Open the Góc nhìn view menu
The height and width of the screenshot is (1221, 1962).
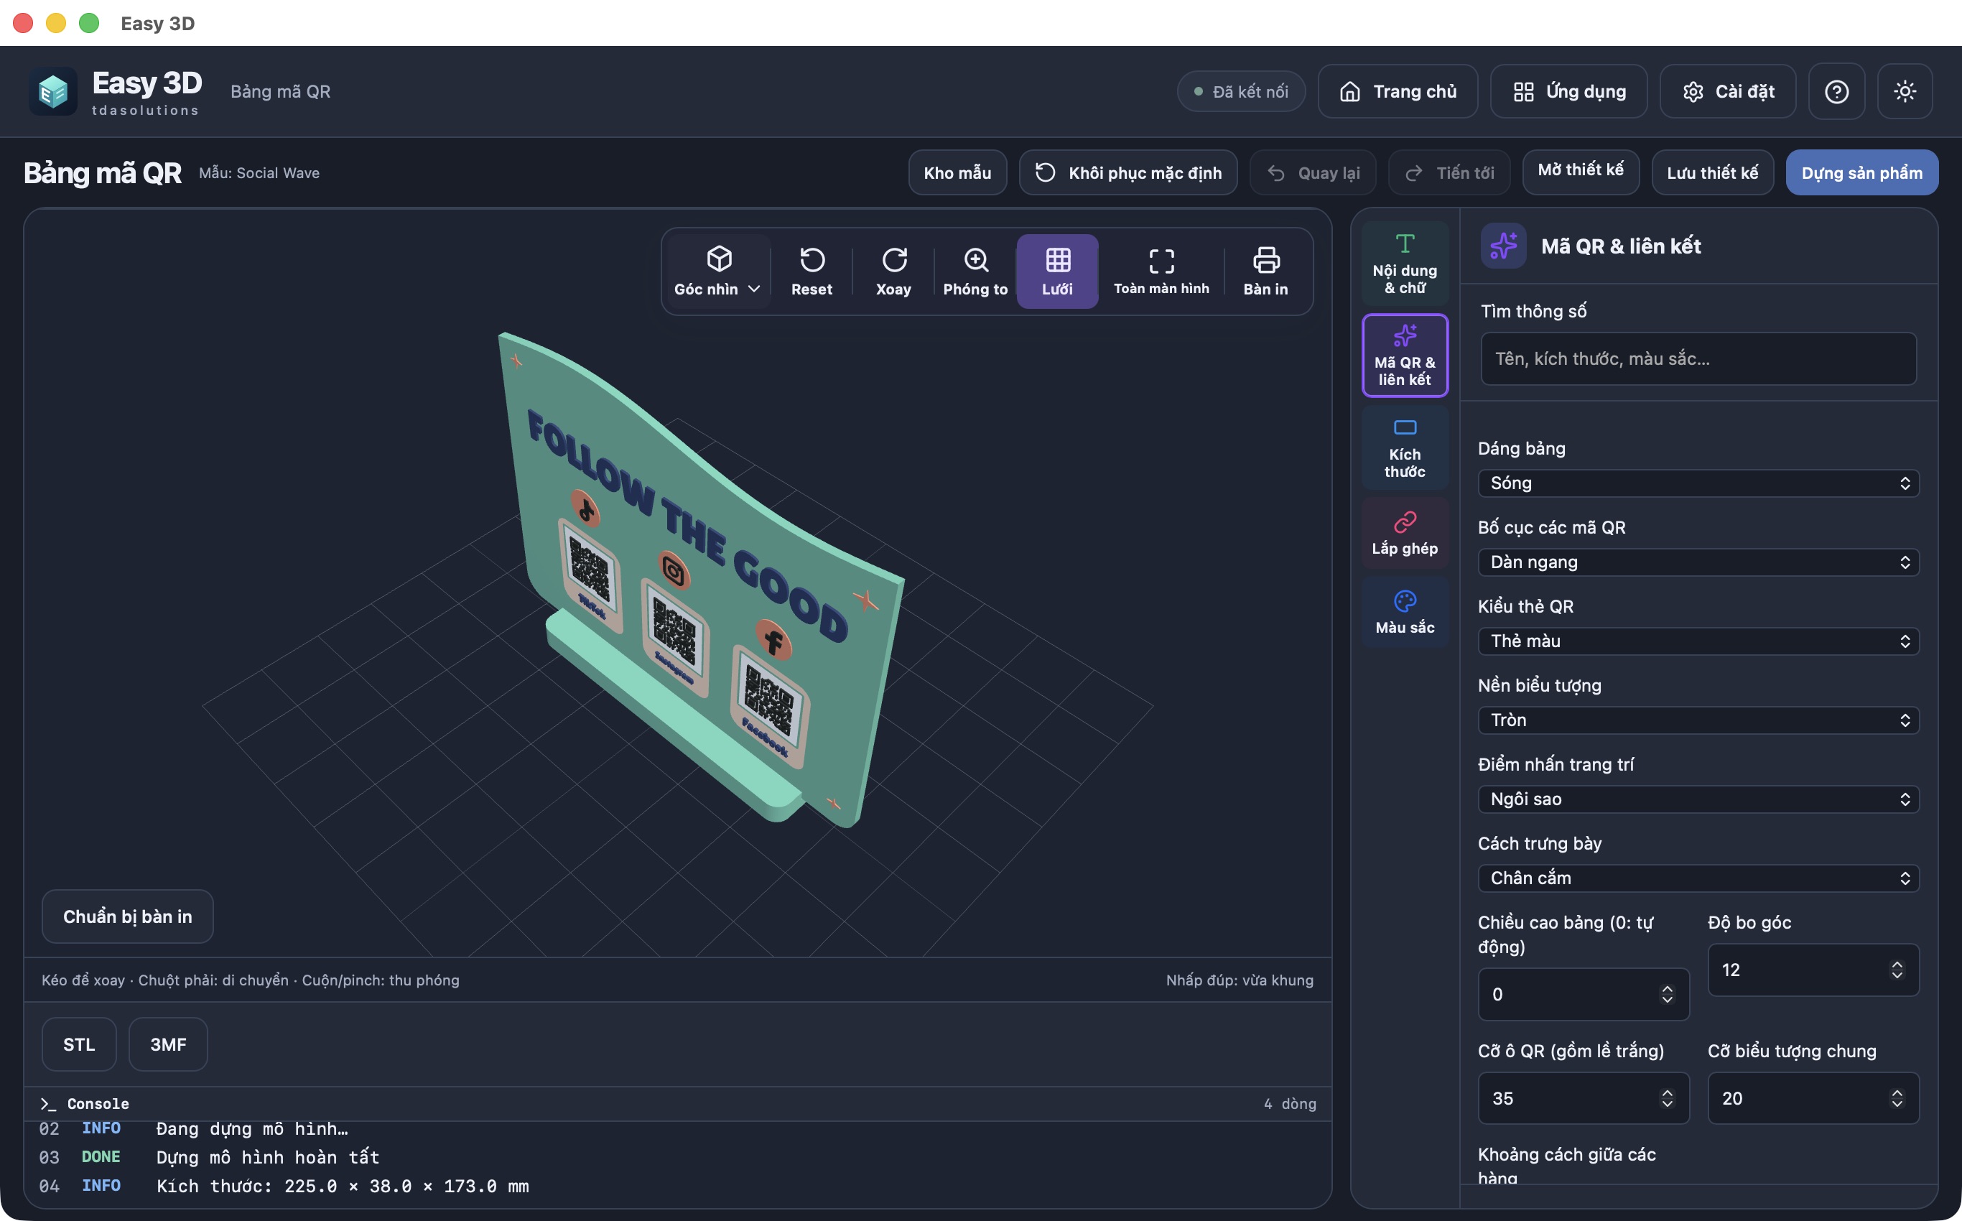(x=717, y=271)
